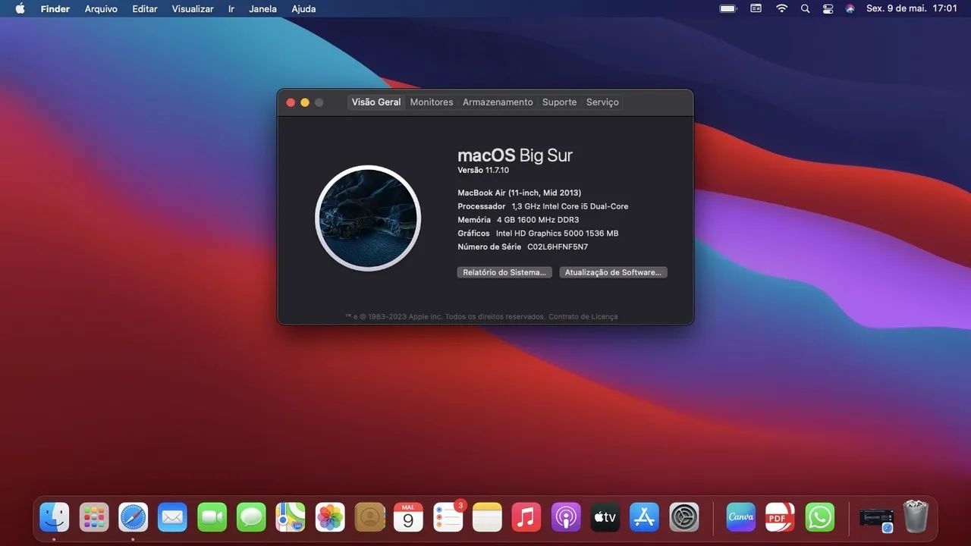
Task: Switch to the Serviço tab
Action: (x=602, y=102)
